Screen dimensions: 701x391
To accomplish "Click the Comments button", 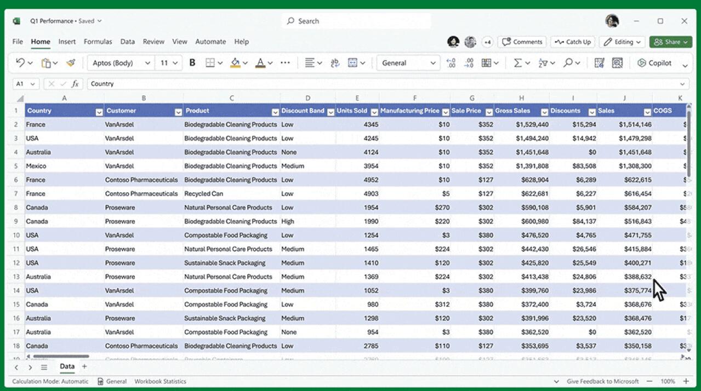I will tap(522, 42).
